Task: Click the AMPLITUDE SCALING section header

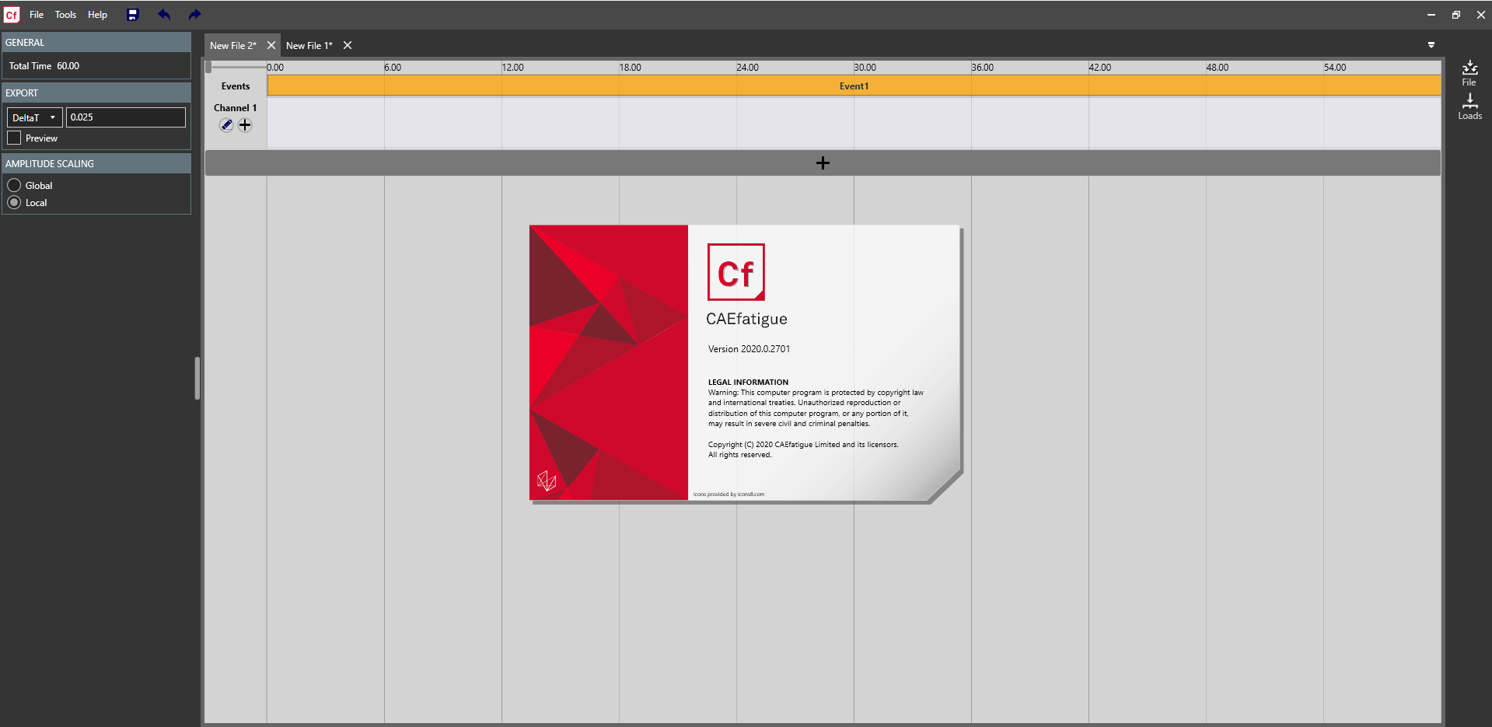Action: (x=96, y=163)
